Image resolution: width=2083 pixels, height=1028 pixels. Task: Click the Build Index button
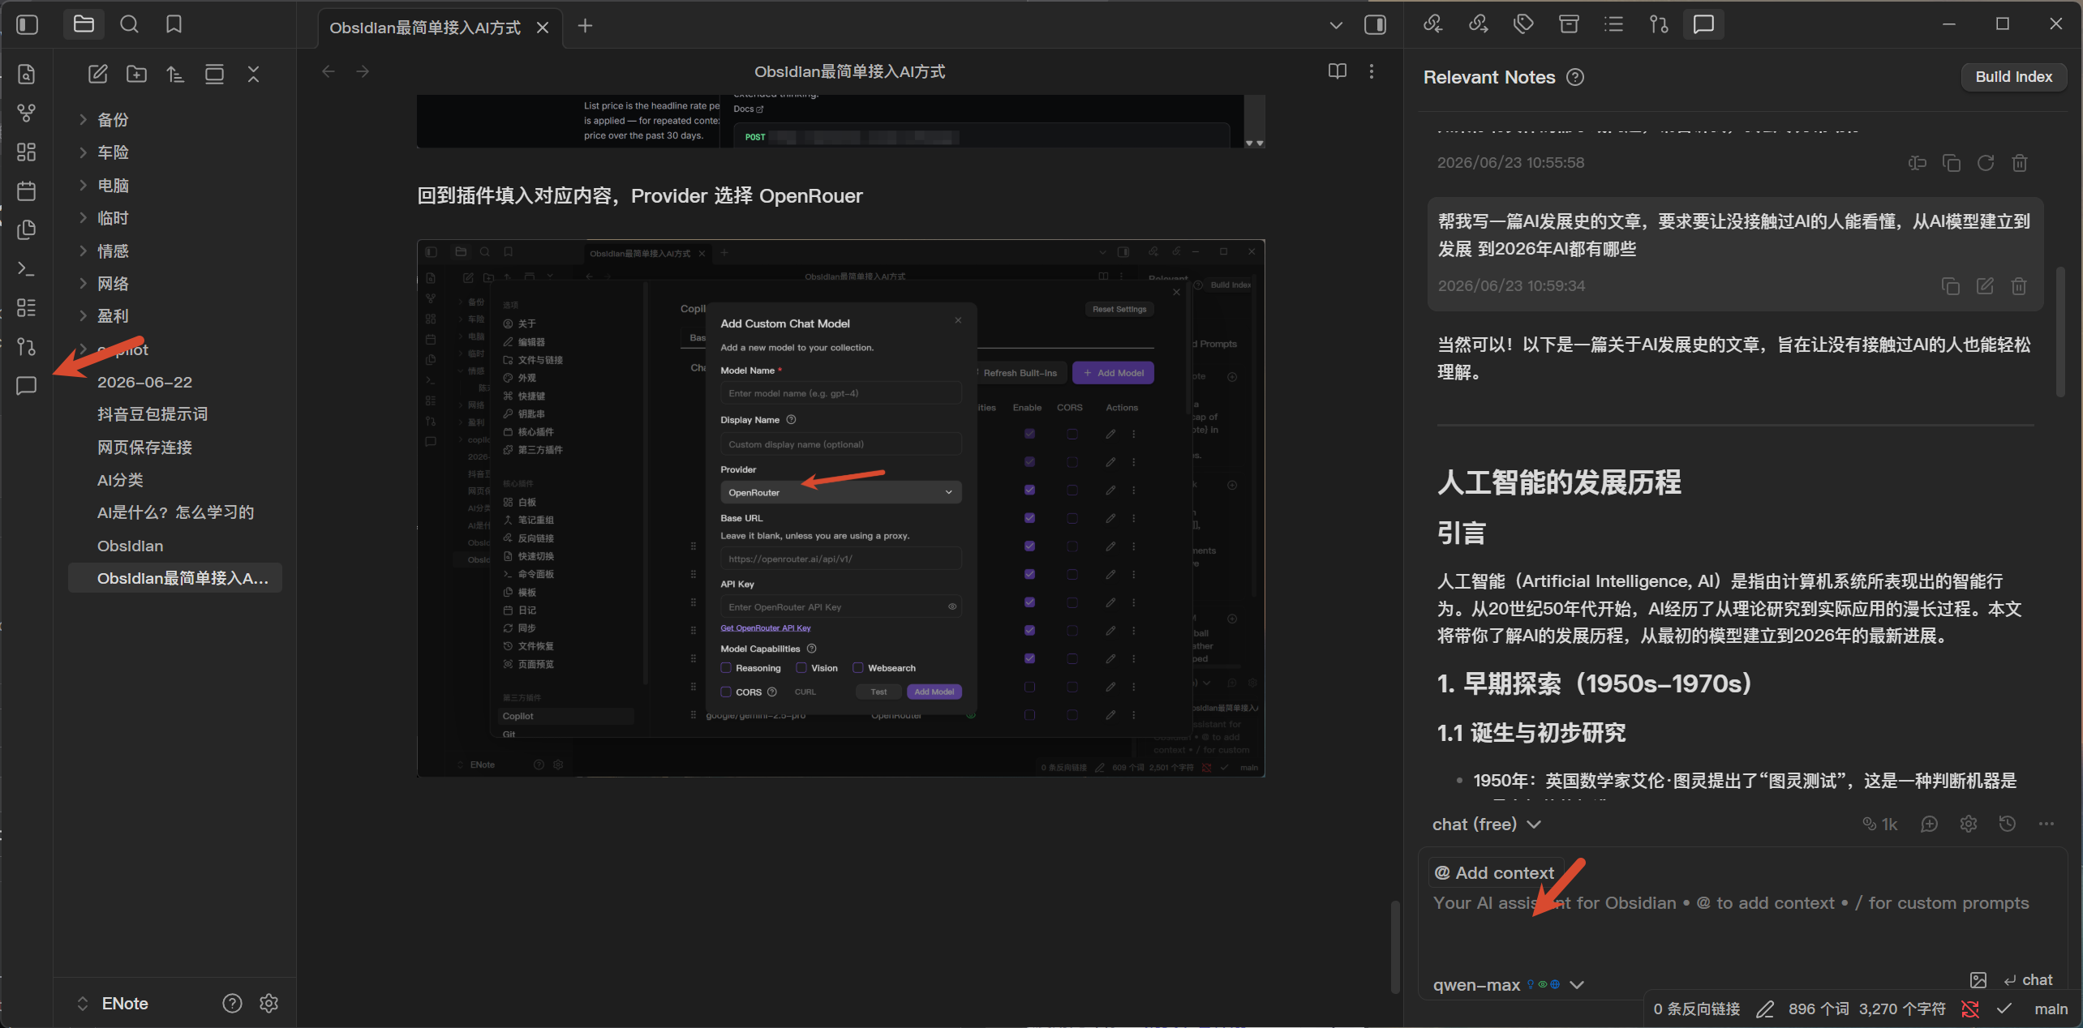point(2013,77)
